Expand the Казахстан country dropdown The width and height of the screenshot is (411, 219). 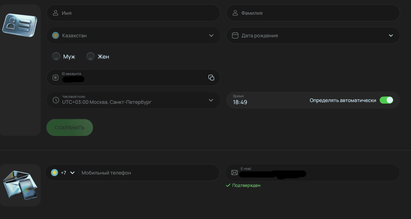click(211, 36)
